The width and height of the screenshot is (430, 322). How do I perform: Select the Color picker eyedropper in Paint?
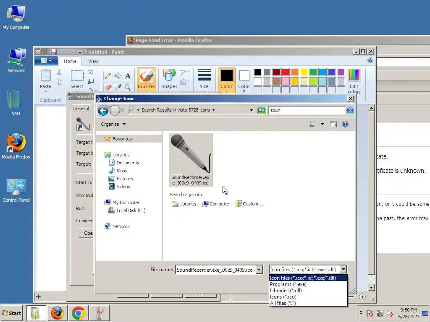click(118, 87)
